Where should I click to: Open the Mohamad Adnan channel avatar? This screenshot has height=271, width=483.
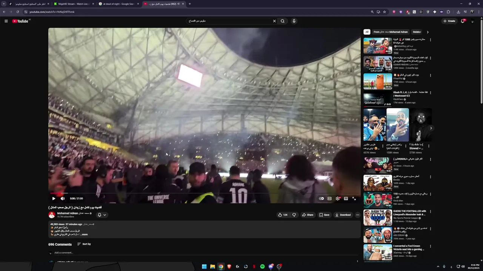click(x=52, y=215)
